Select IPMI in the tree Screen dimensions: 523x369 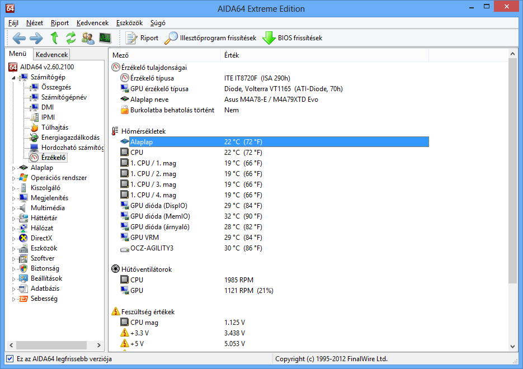pos(48,117)
